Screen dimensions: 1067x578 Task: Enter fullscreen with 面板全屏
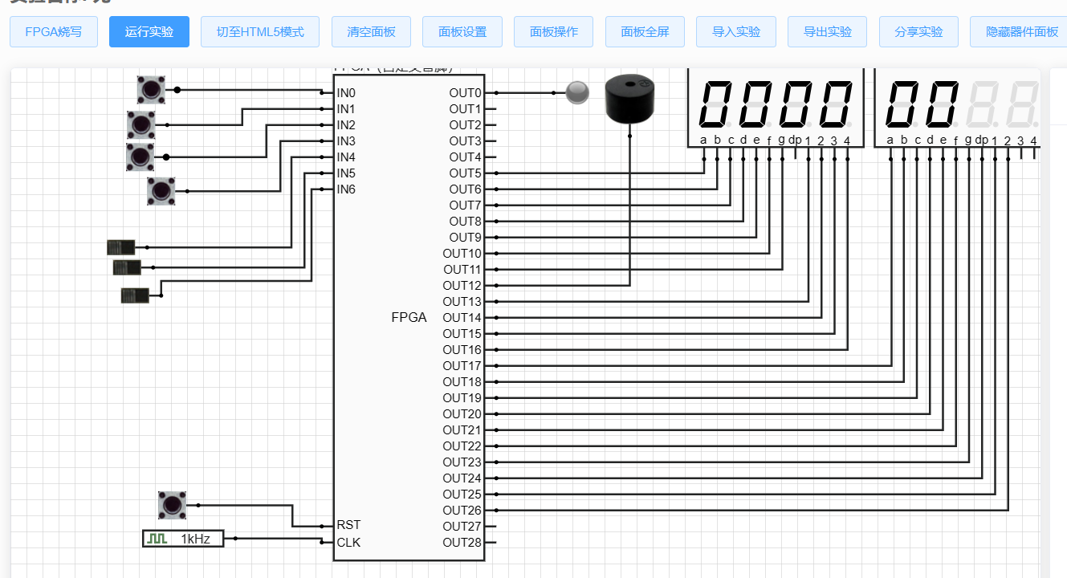(x=645, y=32)
